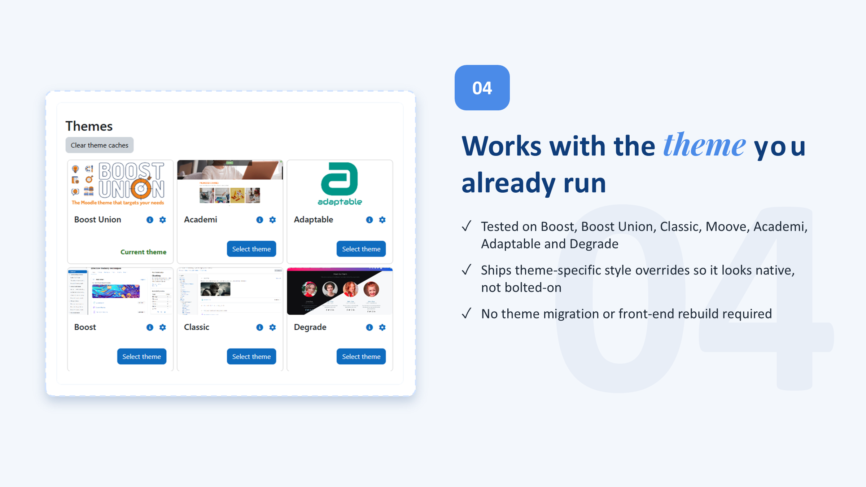The image size is (866, 487).
Task: Click the Boost theme name
Action: pyautogui.click(x=85, y=327)
